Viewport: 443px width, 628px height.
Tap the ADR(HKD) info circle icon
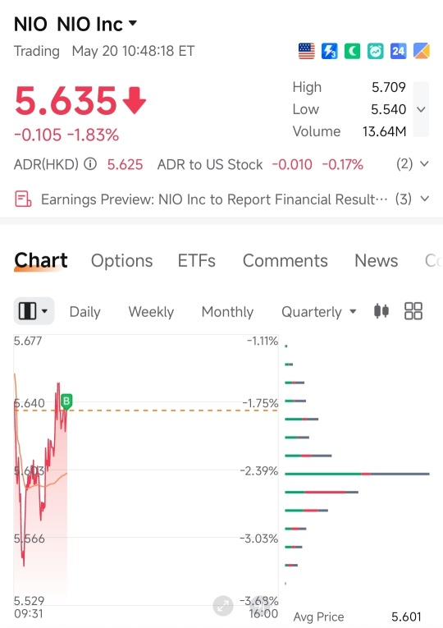click(90, 164)
